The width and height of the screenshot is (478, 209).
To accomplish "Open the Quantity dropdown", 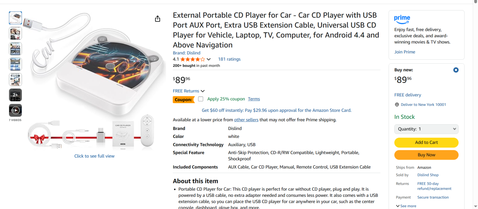I will pyautogui.click(x=426, y=129).
